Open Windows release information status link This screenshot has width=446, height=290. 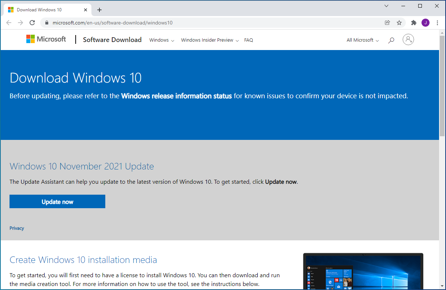[x=176, y=96]
